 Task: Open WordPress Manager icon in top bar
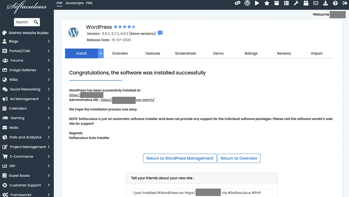click(247, 3)
